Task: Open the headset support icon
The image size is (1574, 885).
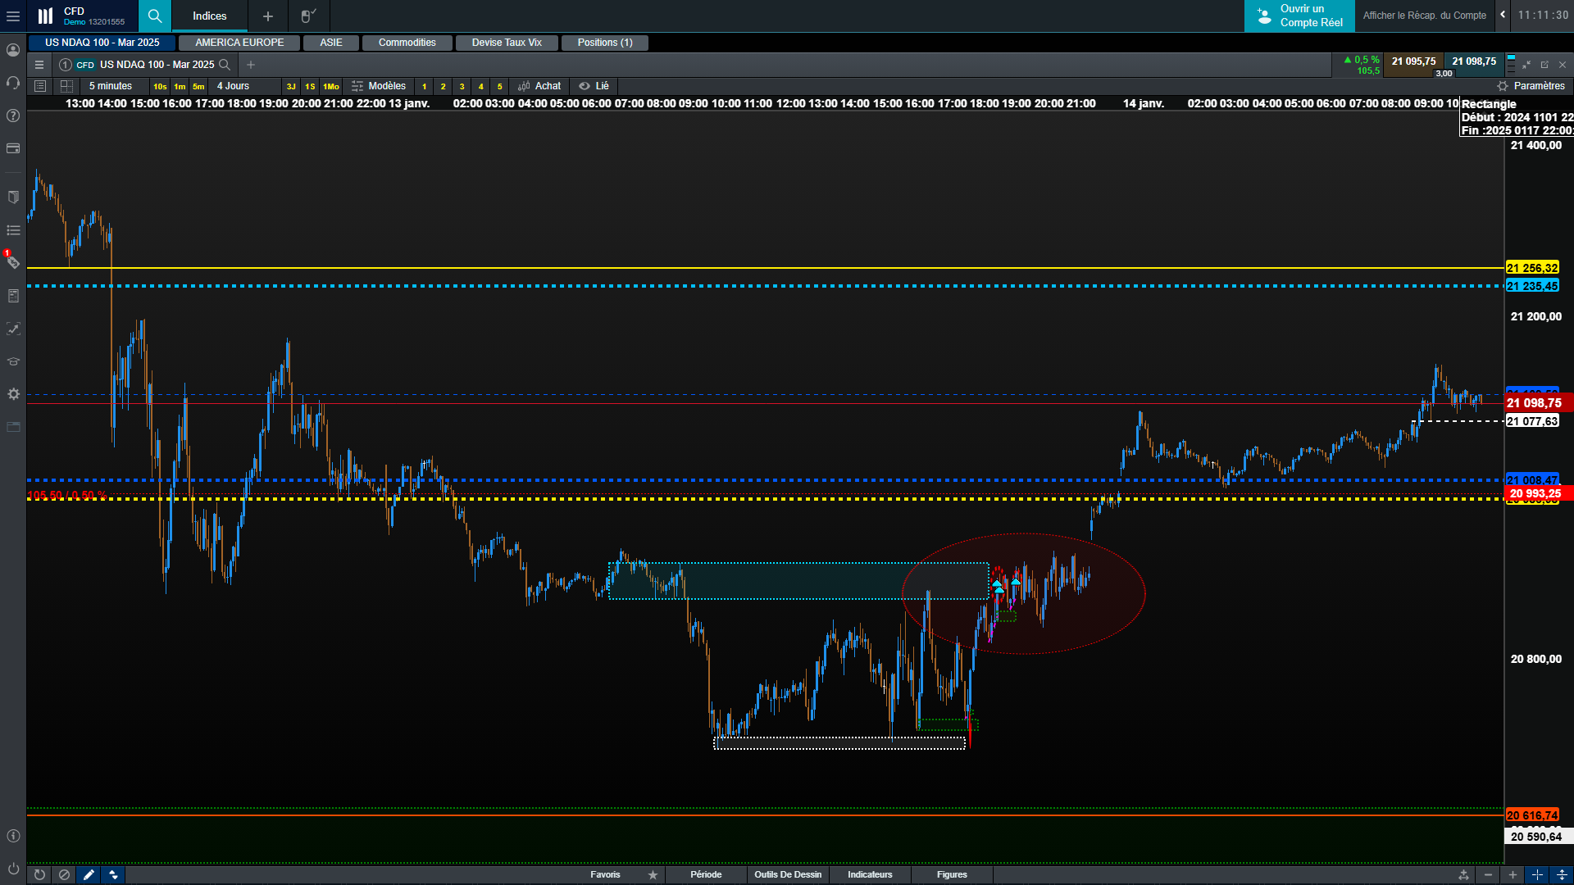Action: (13, 83)
